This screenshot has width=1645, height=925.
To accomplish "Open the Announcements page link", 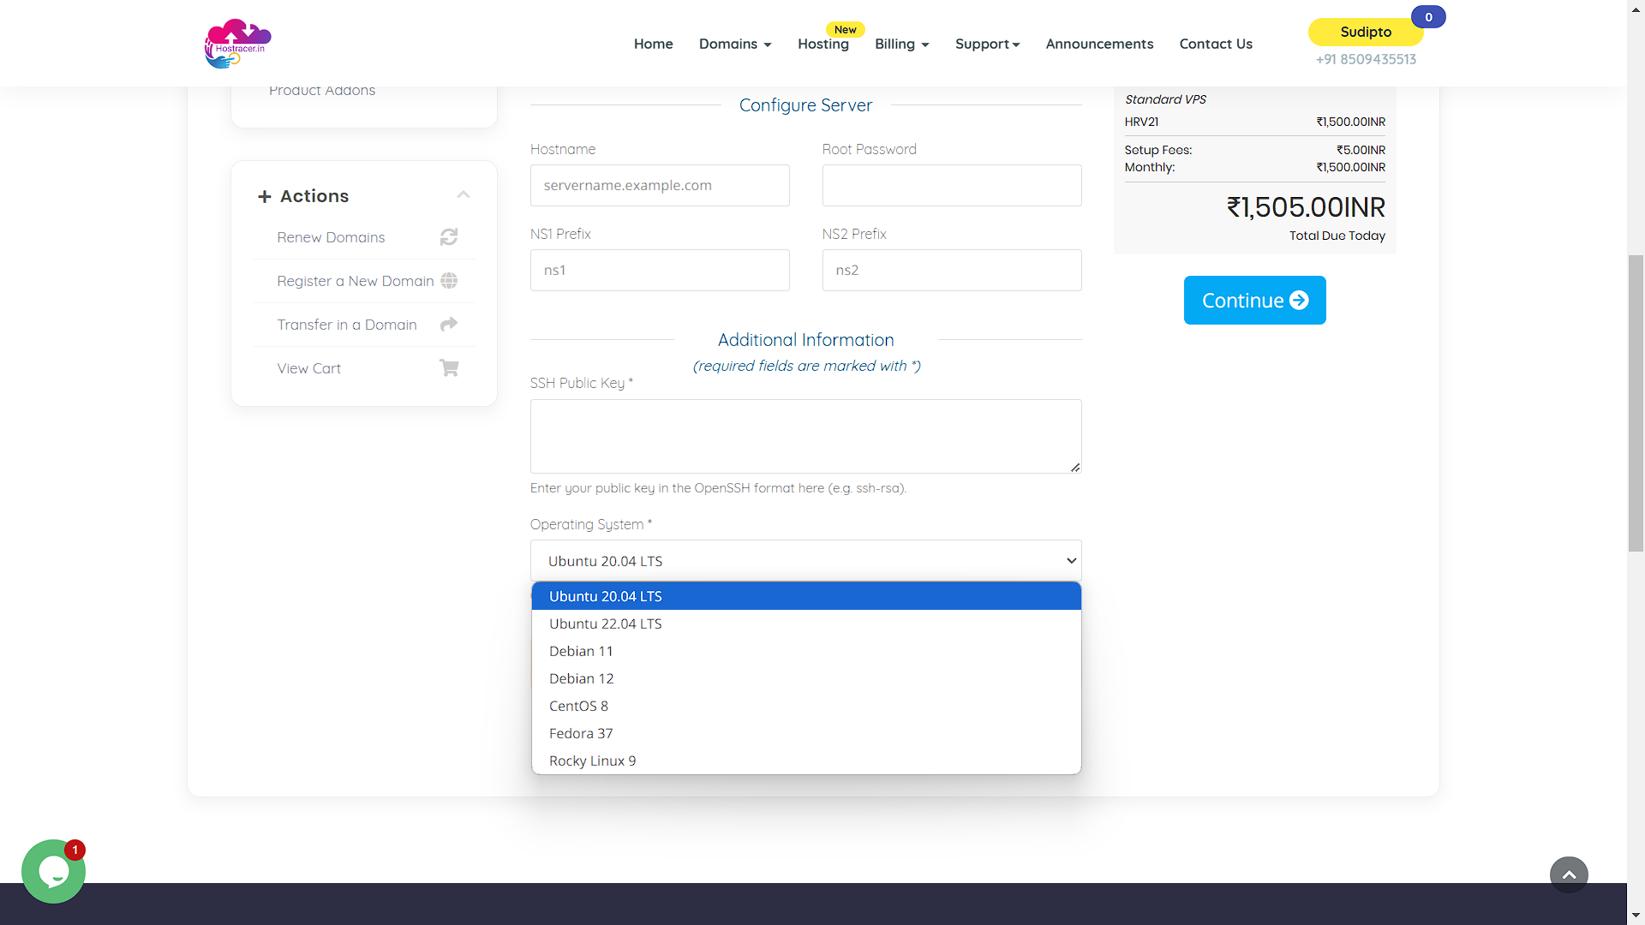I will pyautogui.click(x=1099, y=44).
